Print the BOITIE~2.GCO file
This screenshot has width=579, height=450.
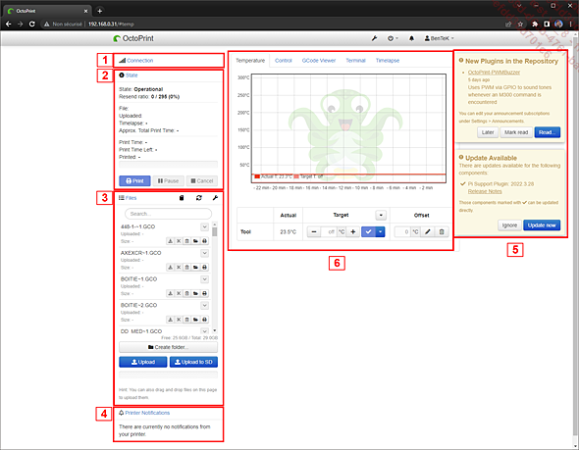[204, 320]
